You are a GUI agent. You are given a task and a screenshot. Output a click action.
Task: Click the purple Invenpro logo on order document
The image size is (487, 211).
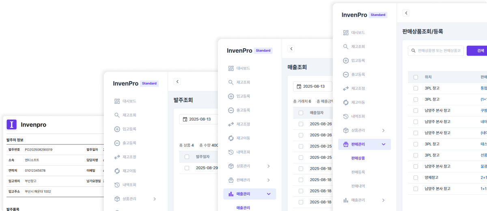(12, 125)
